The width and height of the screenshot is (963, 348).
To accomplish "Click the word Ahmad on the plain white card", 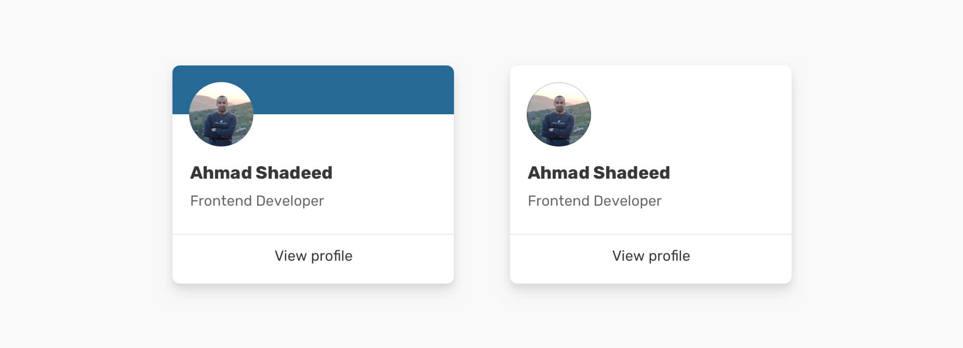I will tap(558, 173).
